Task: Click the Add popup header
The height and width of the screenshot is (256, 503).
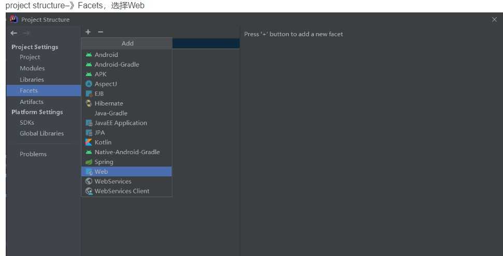Action: (127, 43)
